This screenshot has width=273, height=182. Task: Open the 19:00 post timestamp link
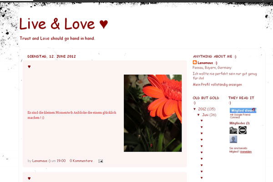click(61, 161)
